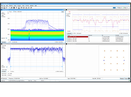Open the Presets menu

click(x=19, y=6)
